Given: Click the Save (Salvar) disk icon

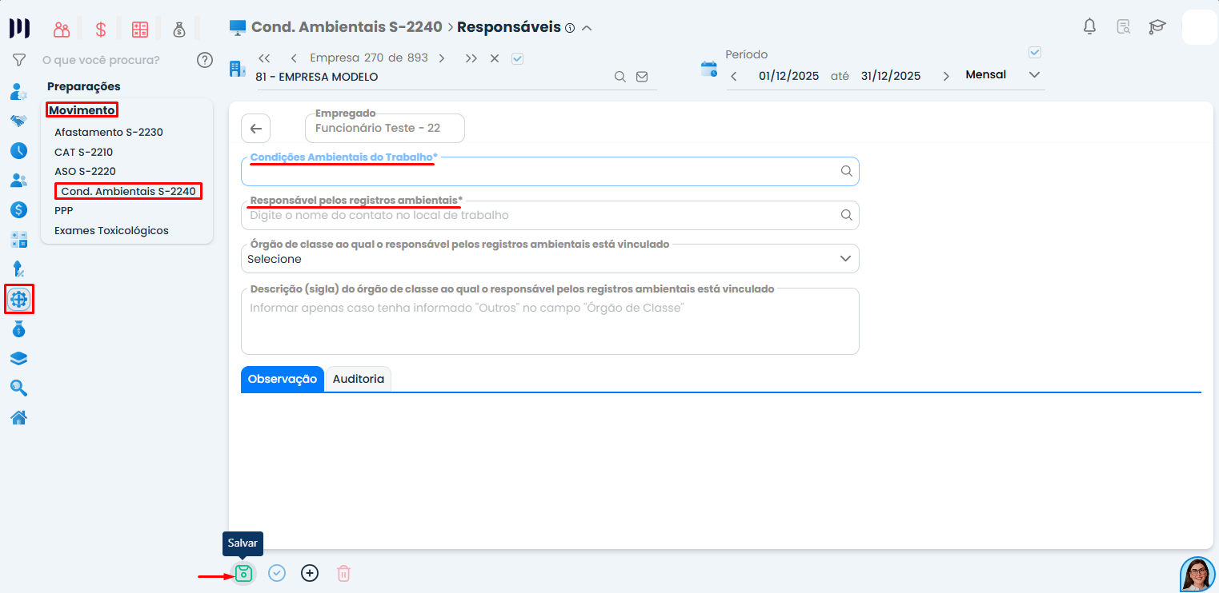Looking at the screenshot, I should pos(244,573).
